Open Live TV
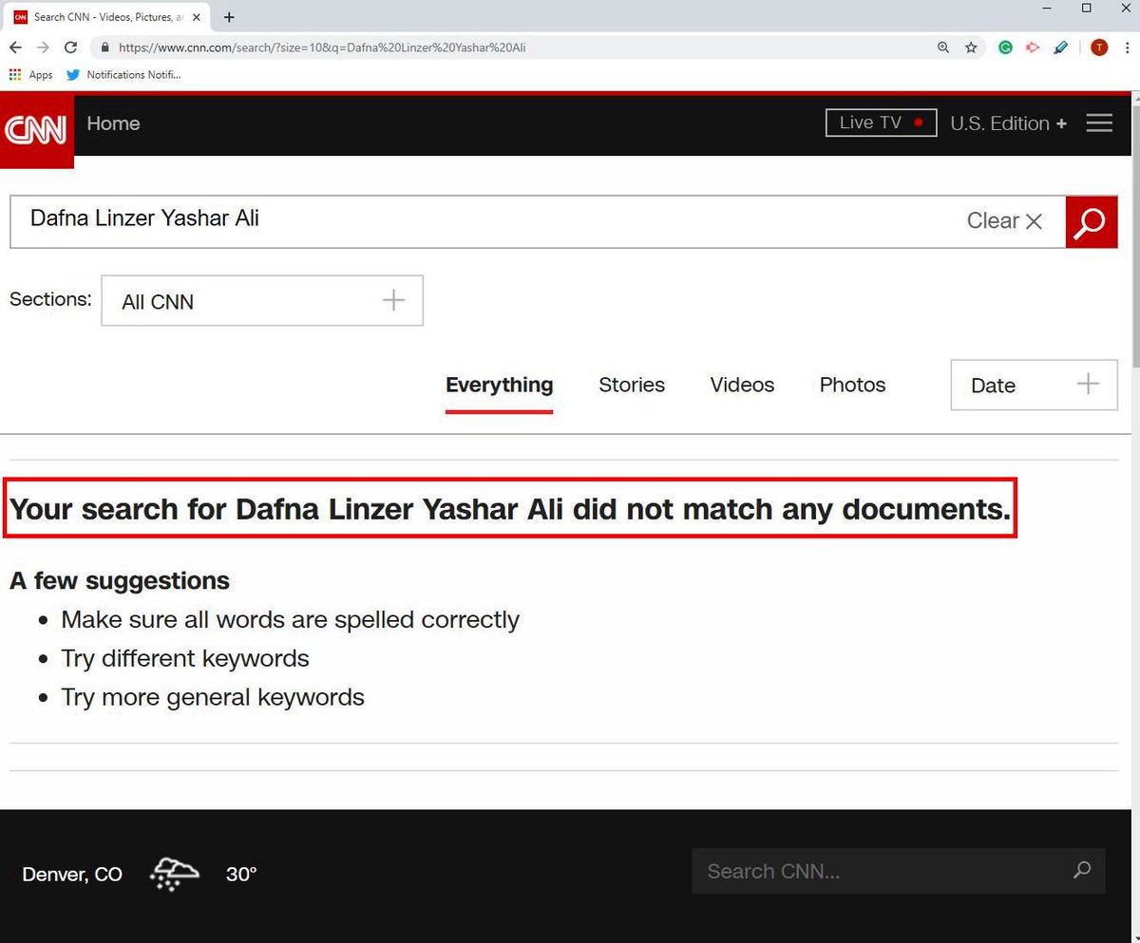 pyautogui.click(x=882, y=123)
